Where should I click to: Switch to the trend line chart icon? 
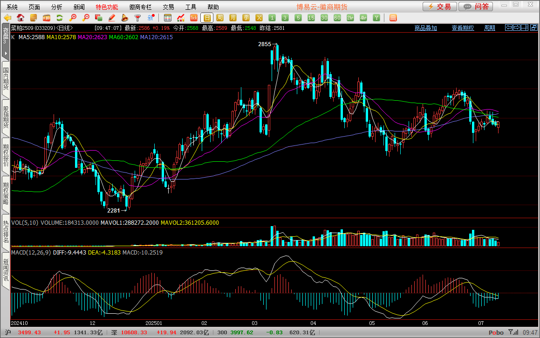pos(181,18)
